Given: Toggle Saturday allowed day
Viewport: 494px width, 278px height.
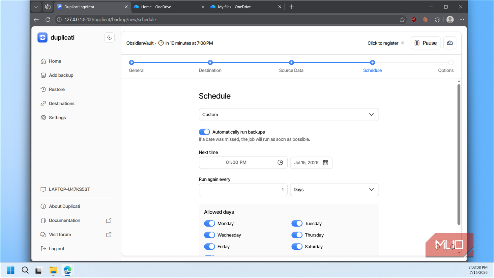Looking at the screenshot, I should tap(297, 247).
